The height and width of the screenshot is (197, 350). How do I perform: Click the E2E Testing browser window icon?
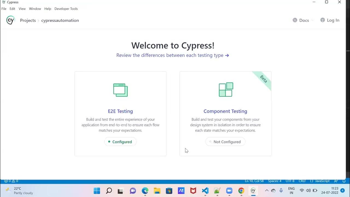(x=121, y=90)
